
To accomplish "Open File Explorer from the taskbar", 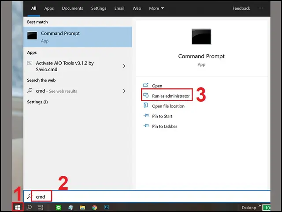I will point(82,208).
